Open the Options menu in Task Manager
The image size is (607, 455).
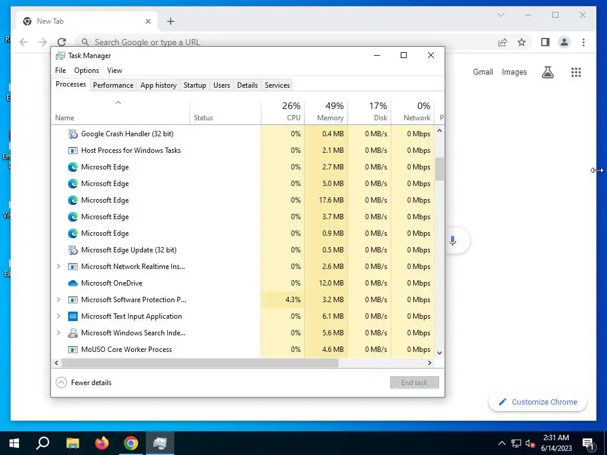click(87, 71)
